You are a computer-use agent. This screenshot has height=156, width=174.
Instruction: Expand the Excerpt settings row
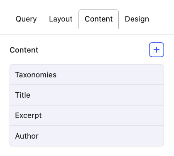(x=87, y=115)
